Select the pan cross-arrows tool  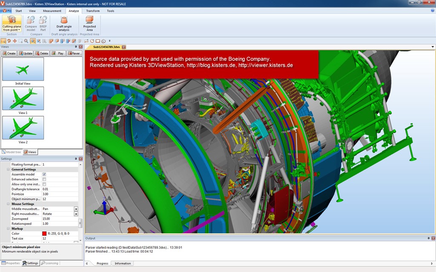(14, 41)
